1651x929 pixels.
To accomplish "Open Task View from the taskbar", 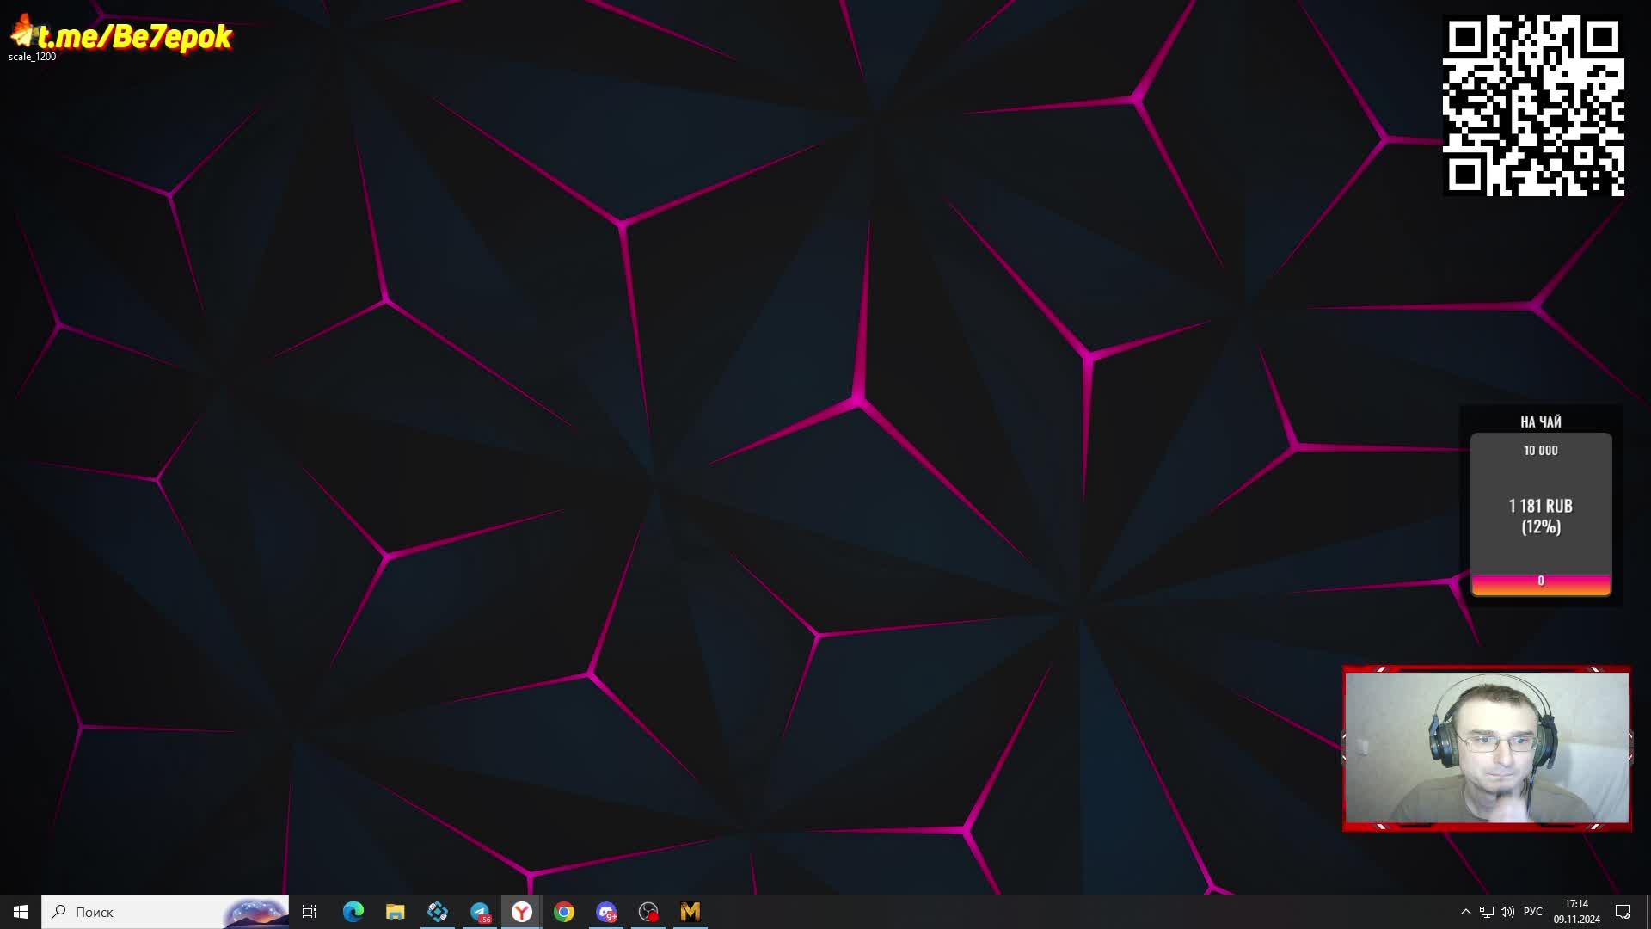I will 310,912.
